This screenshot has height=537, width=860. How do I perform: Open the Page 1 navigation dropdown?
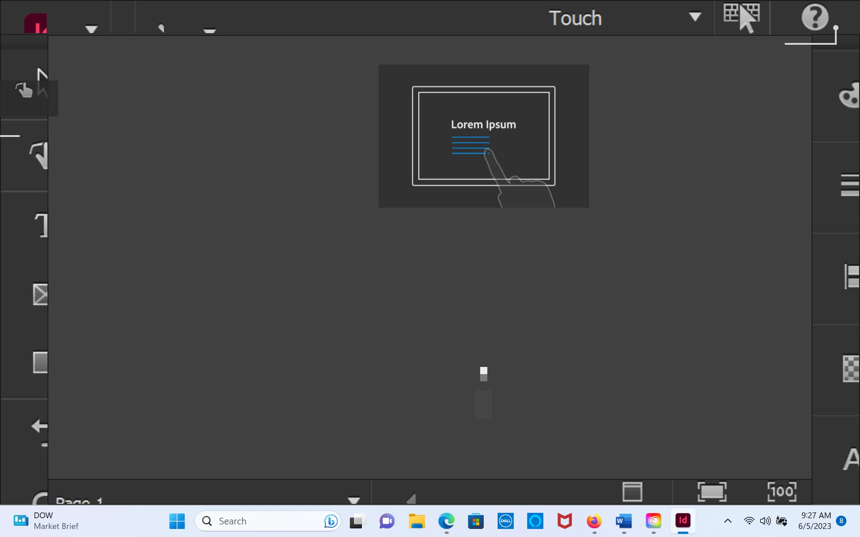(x=353, y=499)
